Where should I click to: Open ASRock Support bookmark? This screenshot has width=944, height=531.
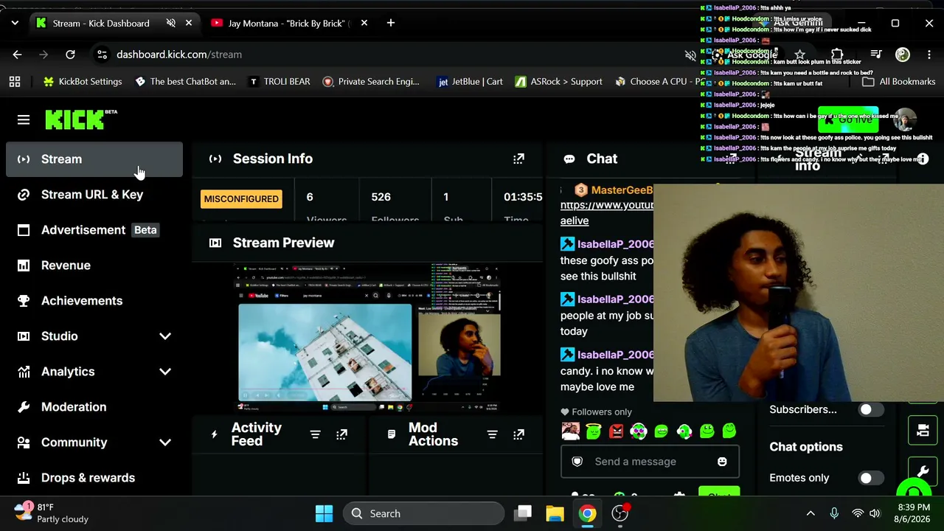tap(558, 82)
